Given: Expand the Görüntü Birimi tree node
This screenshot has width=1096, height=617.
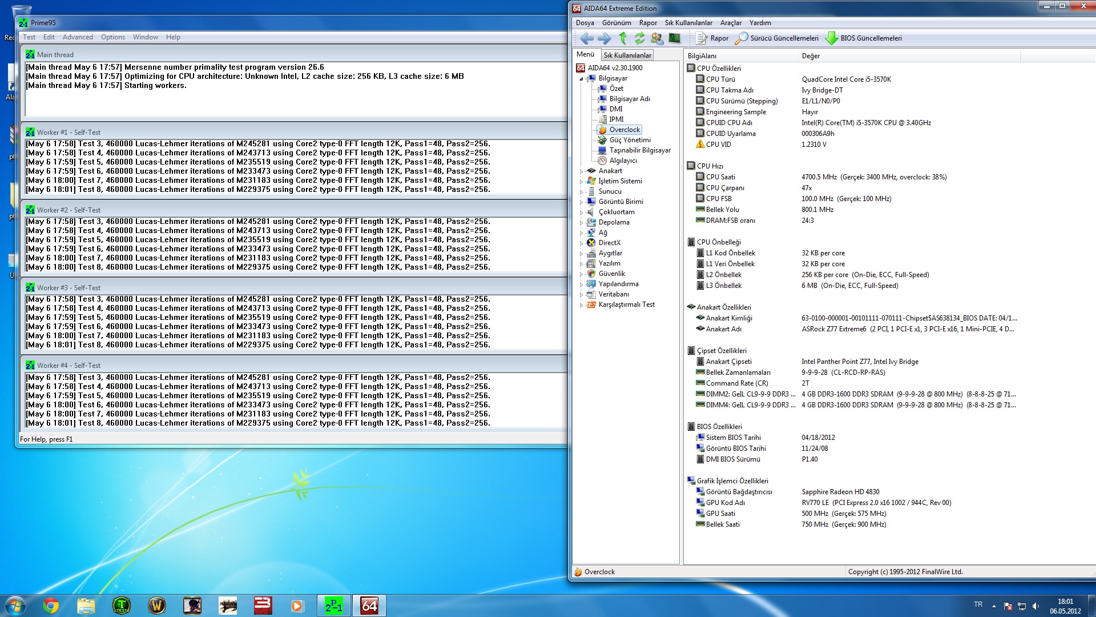Looking at the screenshot, I should [x=581, y=202].
